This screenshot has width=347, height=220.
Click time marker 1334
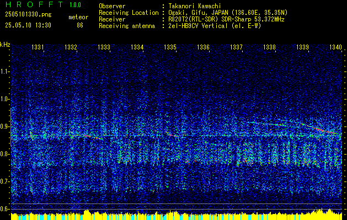point(137,47)
